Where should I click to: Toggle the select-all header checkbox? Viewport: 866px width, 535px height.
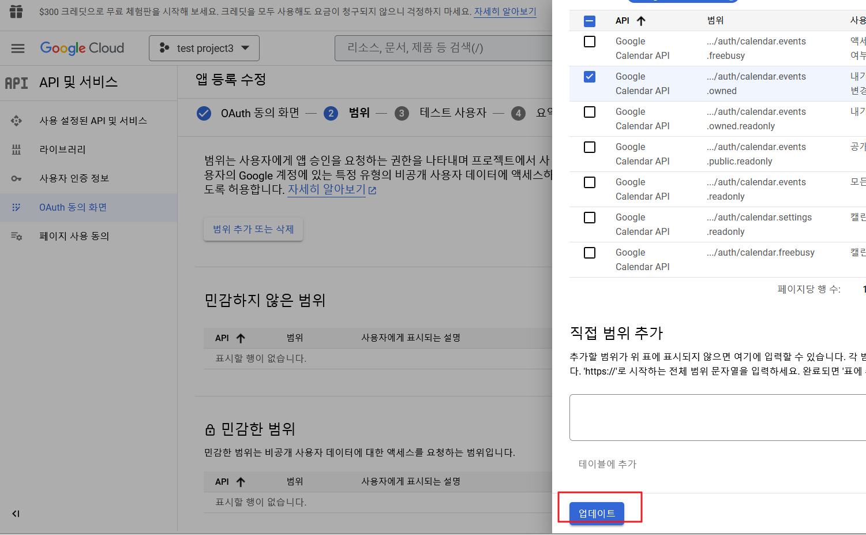pos(590,21)
